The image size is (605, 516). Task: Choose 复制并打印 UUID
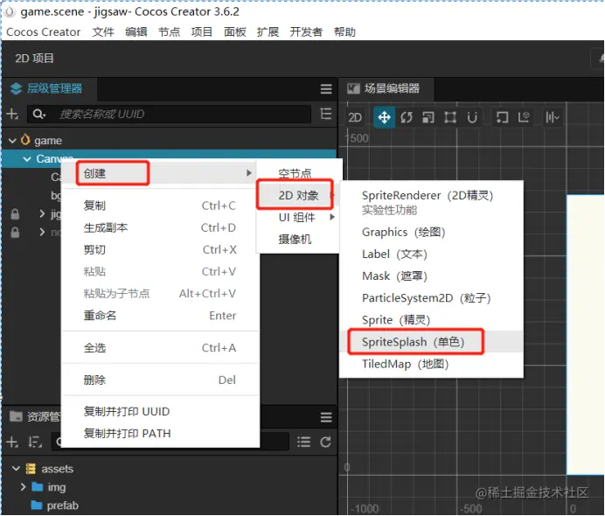click(x=160, y=411)
